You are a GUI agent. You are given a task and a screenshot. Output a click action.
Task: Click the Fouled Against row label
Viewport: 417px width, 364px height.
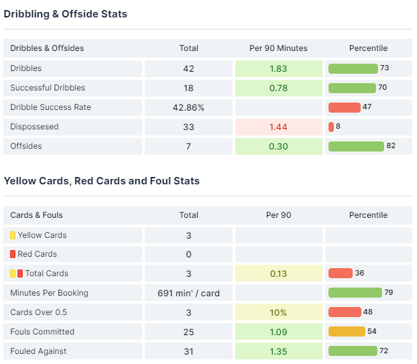click(38, 351)
